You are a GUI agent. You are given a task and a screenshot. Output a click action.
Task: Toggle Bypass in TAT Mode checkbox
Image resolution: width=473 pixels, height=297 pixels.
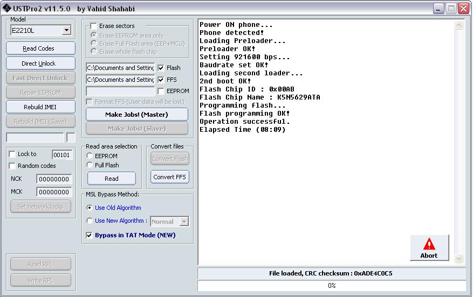pyautogui.click(x=89, y=235)
